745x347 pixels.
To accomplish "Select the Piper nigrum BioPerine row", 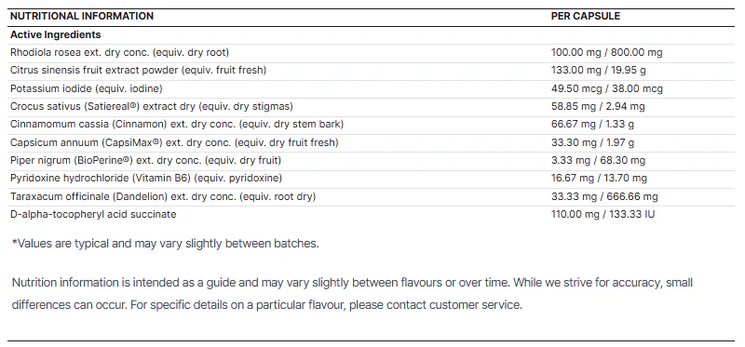I will [371, 160].
